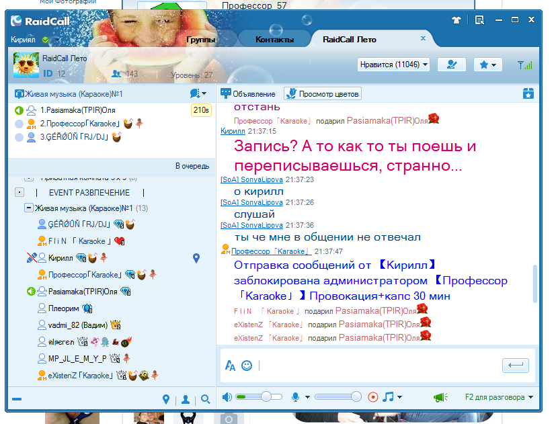The width and height of the screenshot is (558, 424).
Task: Open the favorites star dropdown
Action: pos(487,65)
